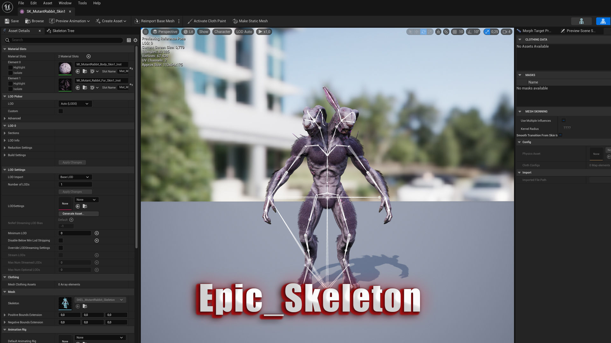Image resolution: width=611 pixels, height=343 pixels.
Task: Open the Auto (LOD0) dropdown
Action: click(75, 104)
